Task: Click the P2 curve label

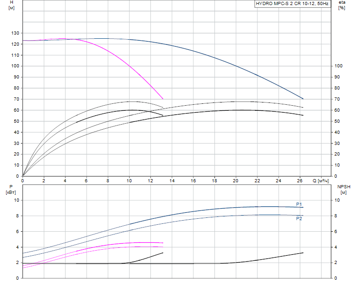Action: tap(299, 218)
